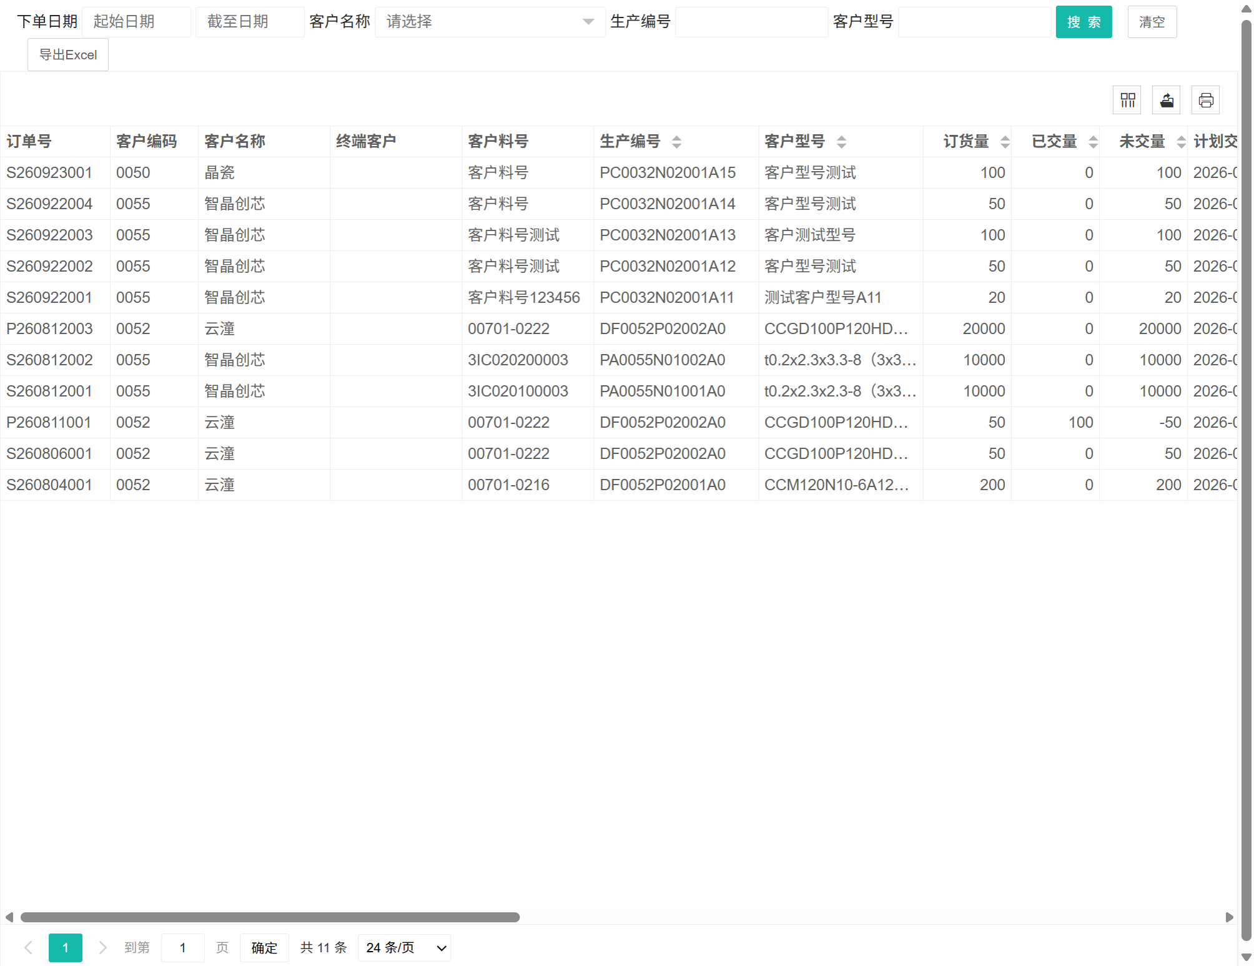Go to next page arrow
Screen dimensions: 1254x966
pyautogui.click(x=103, y=947)
